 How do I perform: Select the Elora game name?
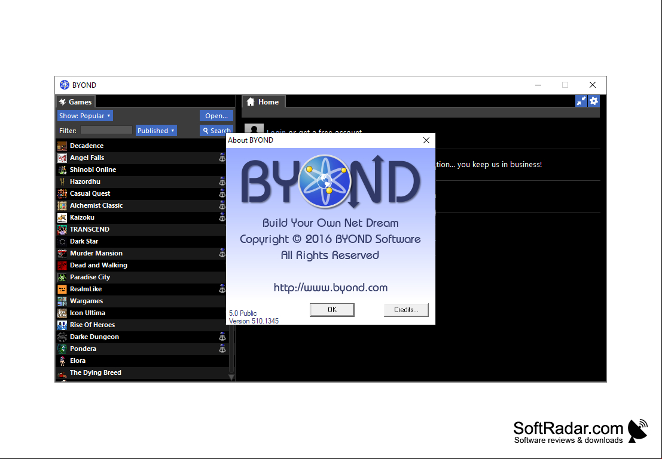tap(78, 361)
